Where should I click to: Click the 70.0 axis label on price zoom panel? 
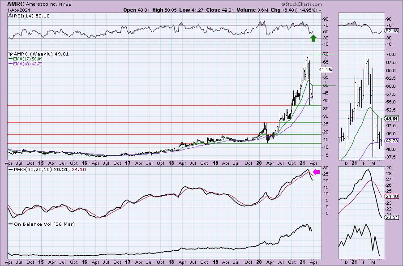(x=390, y=55)
